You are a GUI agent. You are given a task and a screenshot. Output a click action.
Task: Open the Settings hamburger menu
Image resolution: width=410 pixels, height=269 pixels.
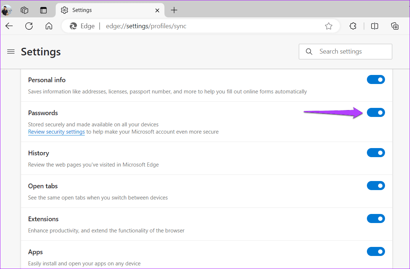(x=11, y=51)
